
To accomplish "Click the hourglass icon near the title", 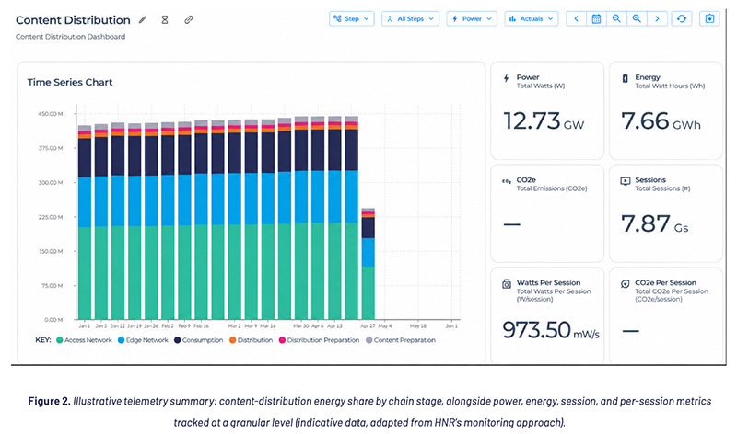I will pyautogui.click(x=165, y=19).
